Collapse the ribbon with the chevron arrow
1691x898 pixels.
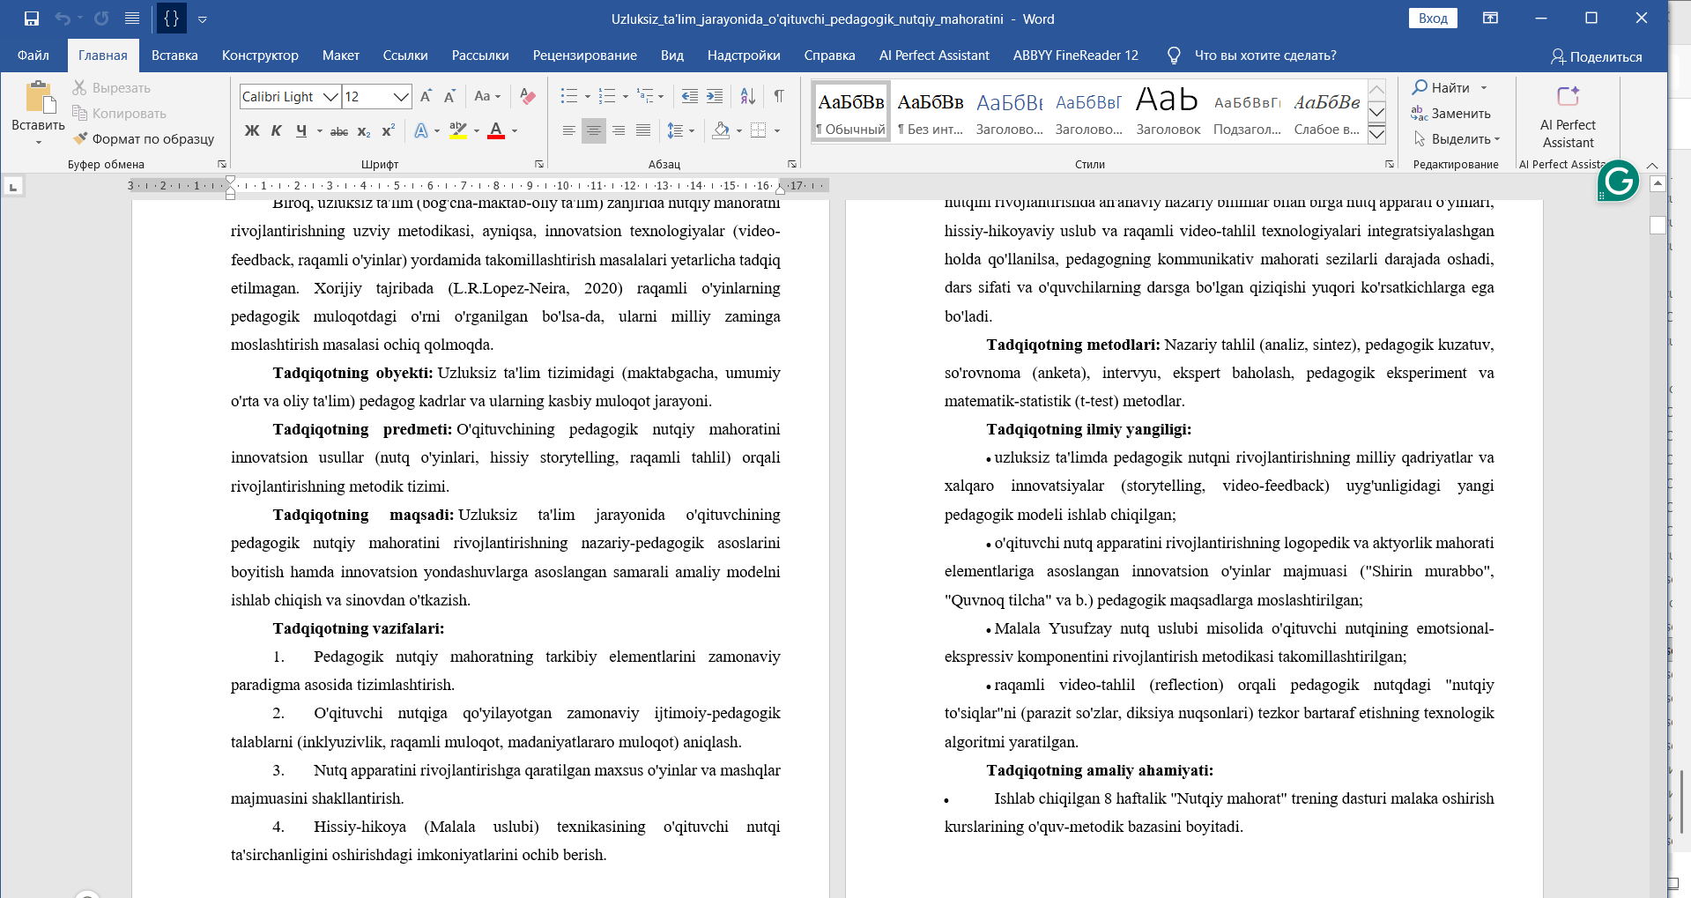point(1652,165)
